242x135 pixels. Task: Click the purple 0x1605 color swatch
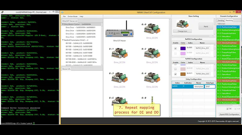click(183, 48)
